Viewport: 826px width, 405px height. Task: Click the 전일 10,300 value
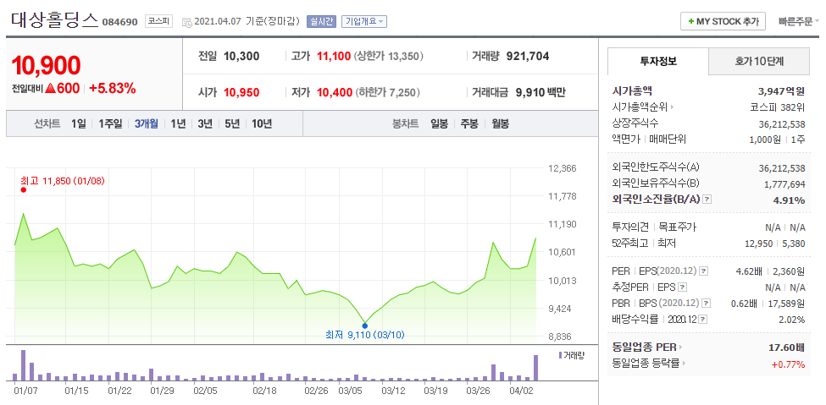(x=241, y=57)
